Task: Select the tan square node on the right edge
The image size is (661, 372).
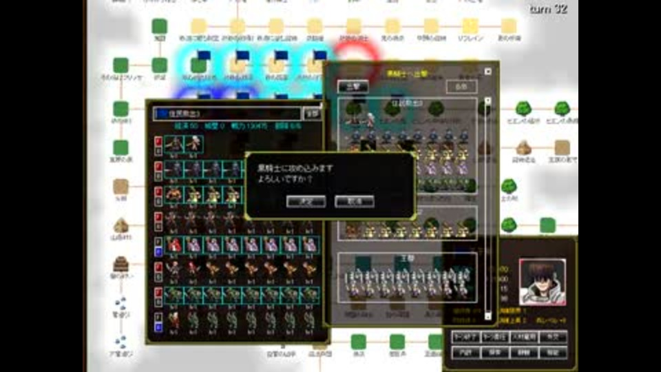Action: click(562, 148)
